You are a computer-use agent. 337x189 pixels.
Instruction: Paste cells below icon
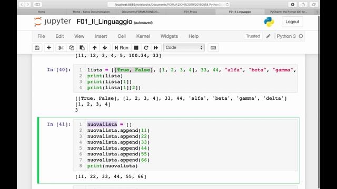pos(82,48)
